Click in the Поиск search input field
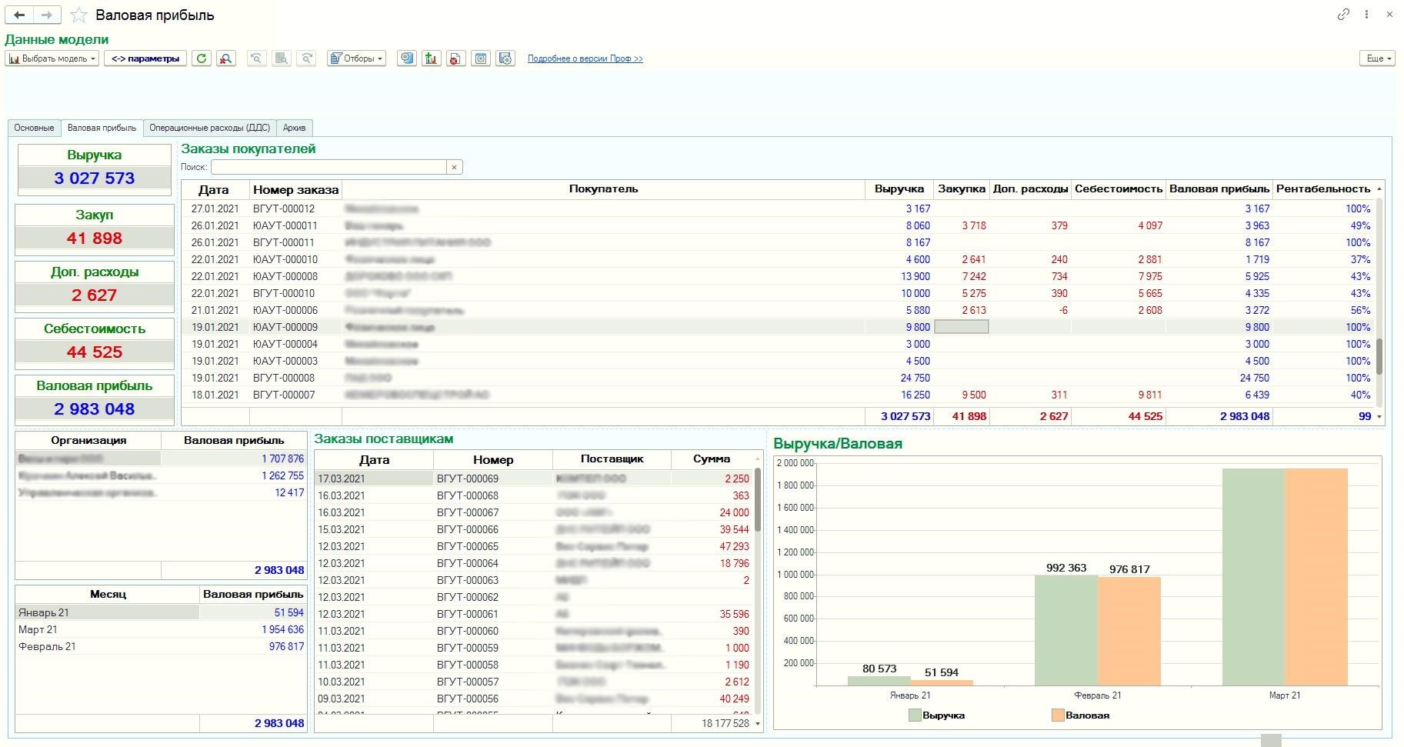The height and width of the screenshot is (747, 1404). [x=328, y=167]
